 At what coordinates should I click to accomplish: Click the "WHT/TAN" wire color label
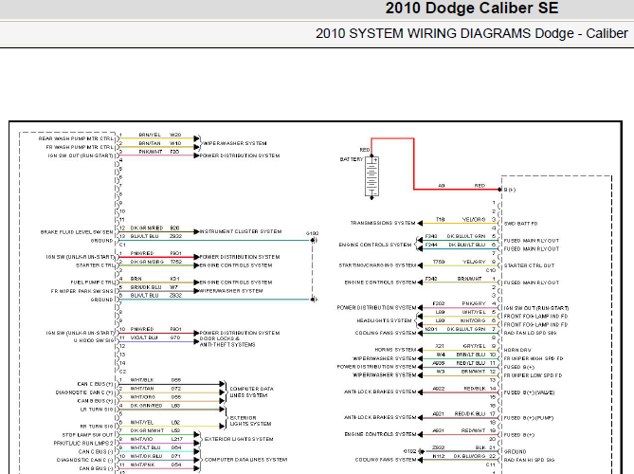pos(142,389)
